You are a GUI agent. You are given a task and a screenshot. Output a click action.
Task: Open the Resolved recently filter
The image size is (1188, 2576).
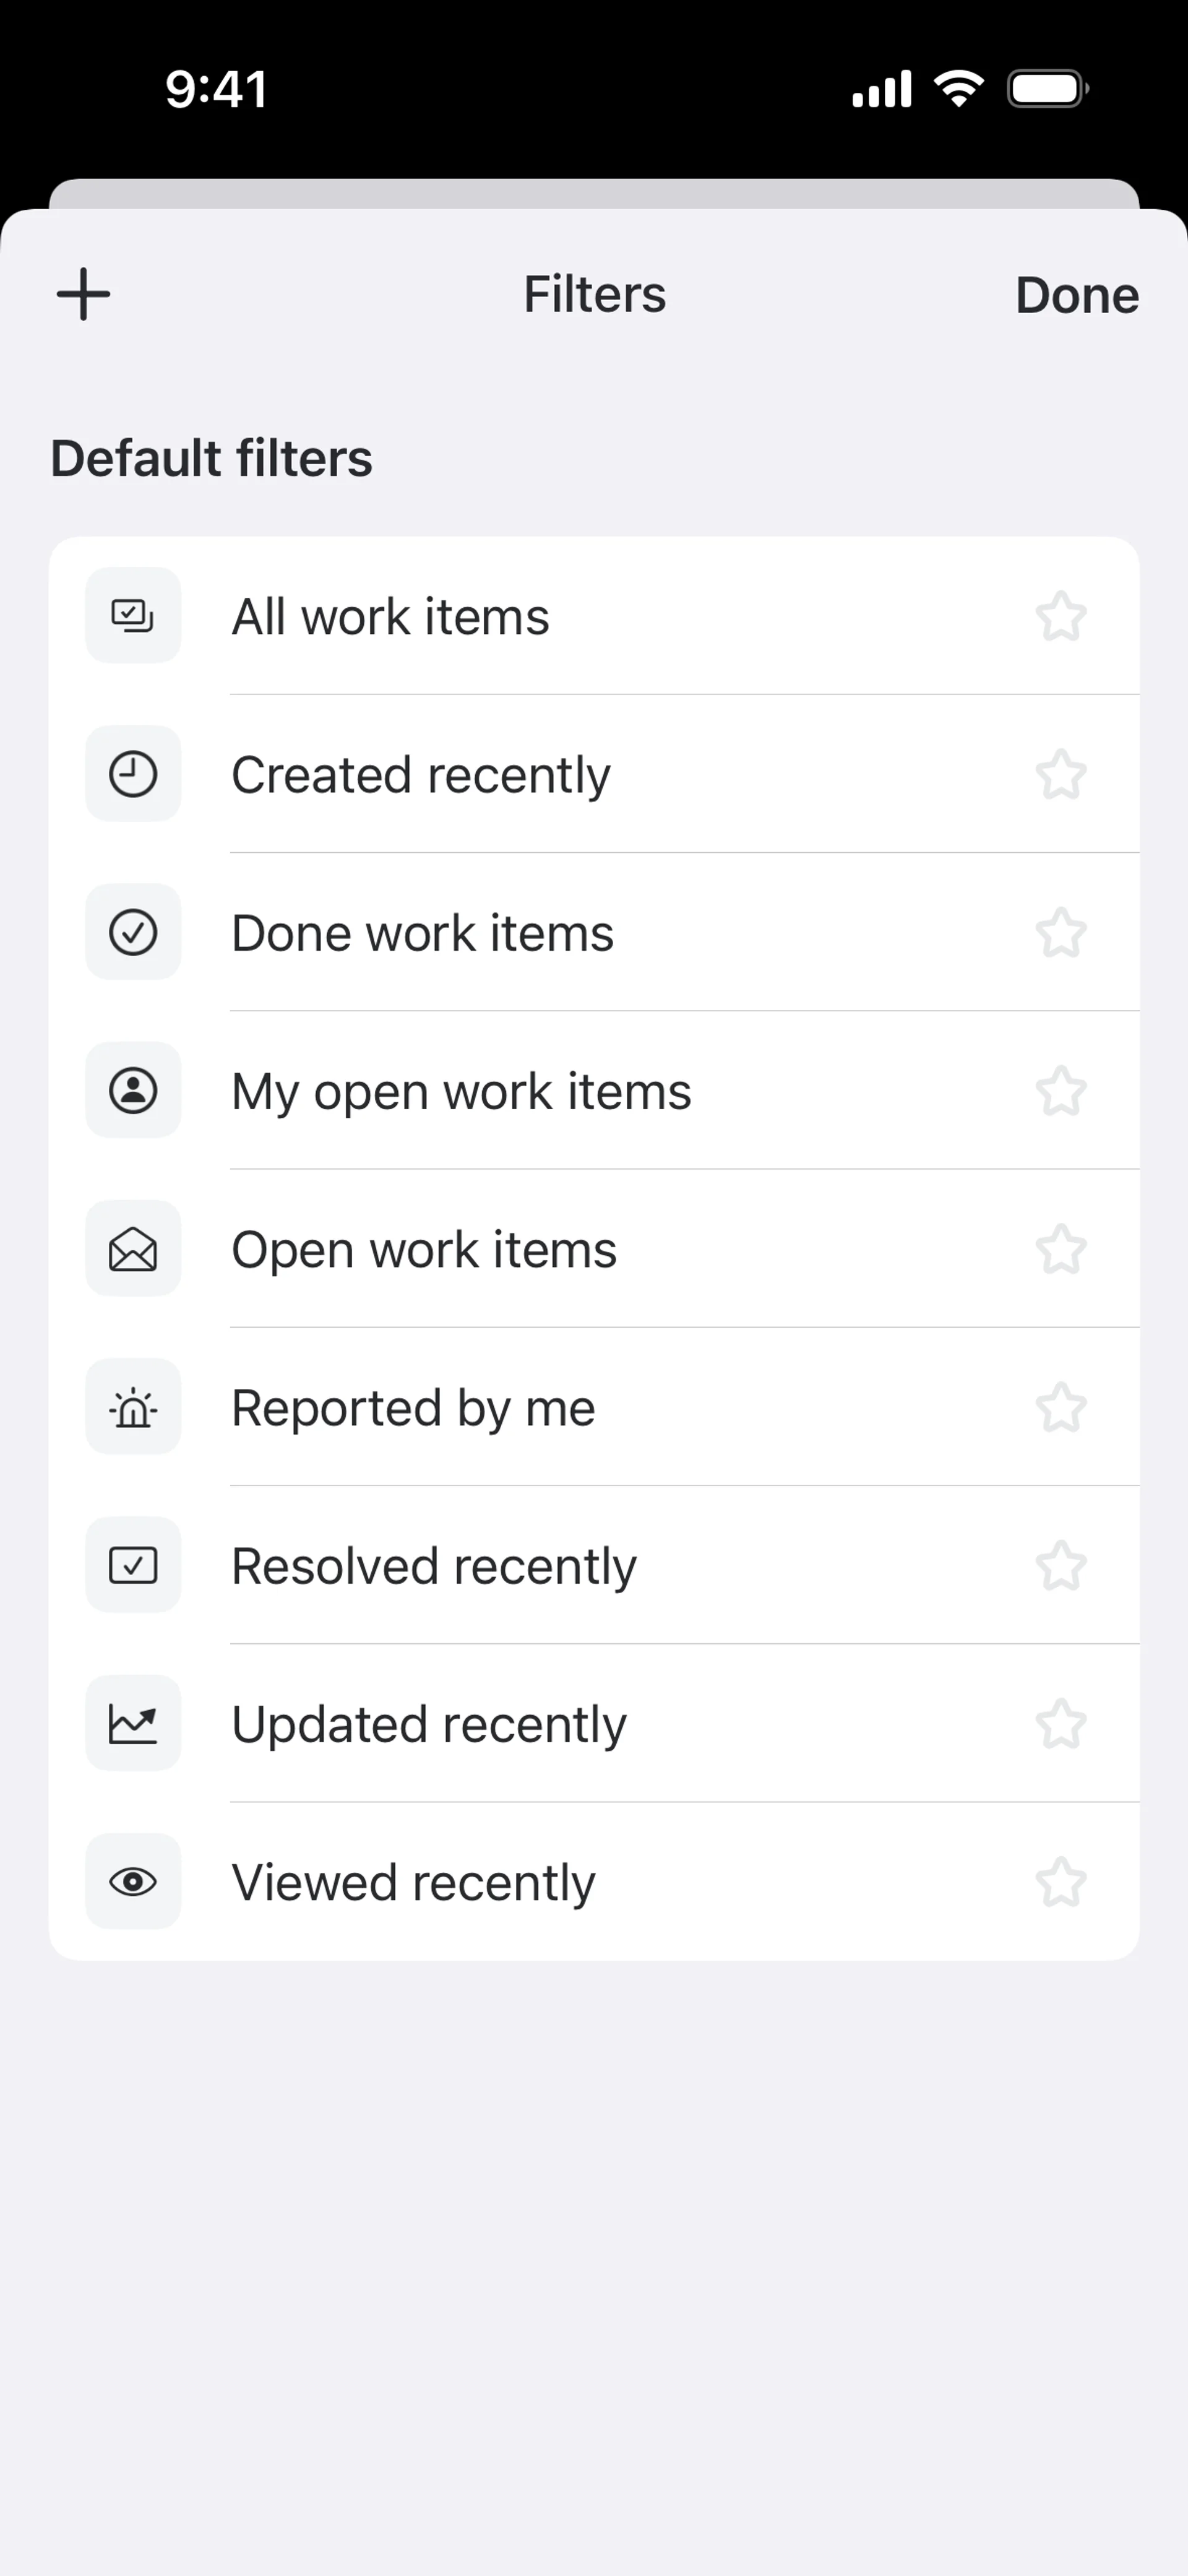pyautogui.click(x=433, y=1566)
